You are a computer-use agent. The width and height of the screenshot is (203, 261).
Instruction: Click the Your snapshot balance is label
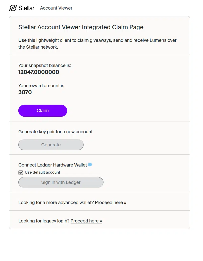click(x=45, y=65)
